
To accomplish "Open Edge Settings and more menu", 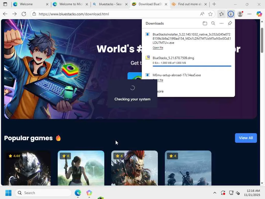I will point(249,14).
